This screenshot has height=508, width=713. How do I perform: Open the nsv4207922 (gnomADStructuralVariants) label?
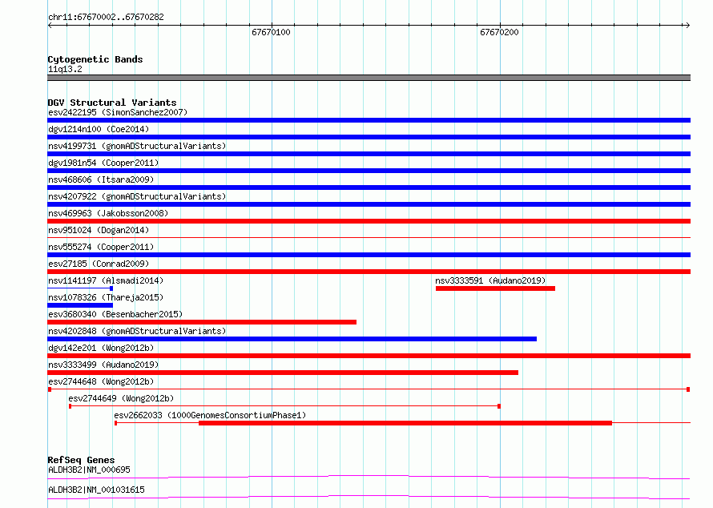[137, 196]
